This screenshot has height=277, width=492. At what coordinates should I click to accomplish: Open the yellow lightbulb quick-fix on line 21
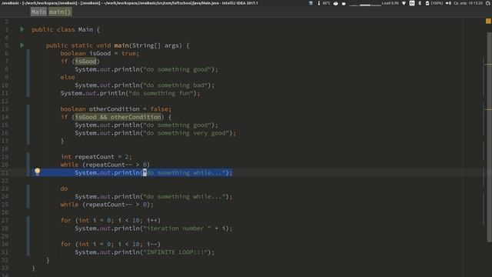coord(38,172)
